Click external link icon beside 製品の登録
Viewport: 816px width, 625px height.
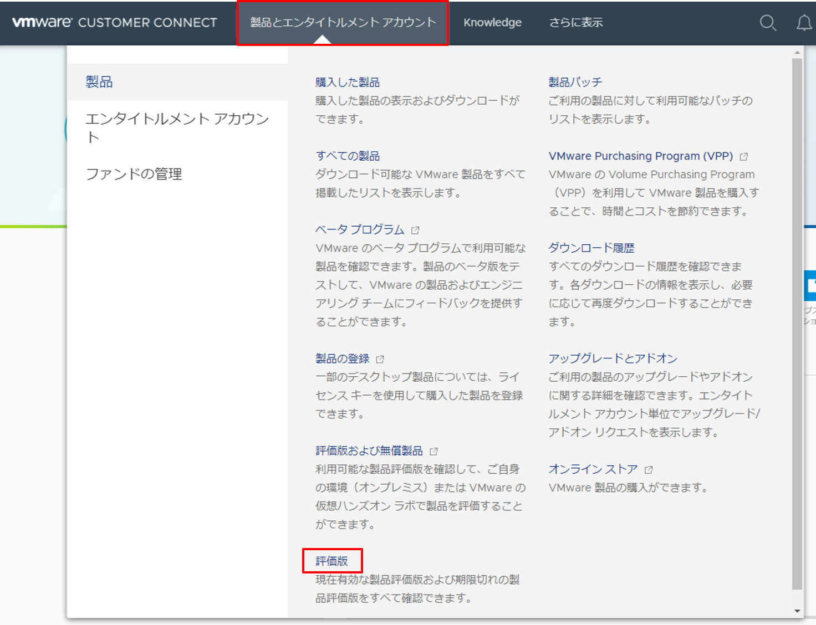(x=380, y=359)
